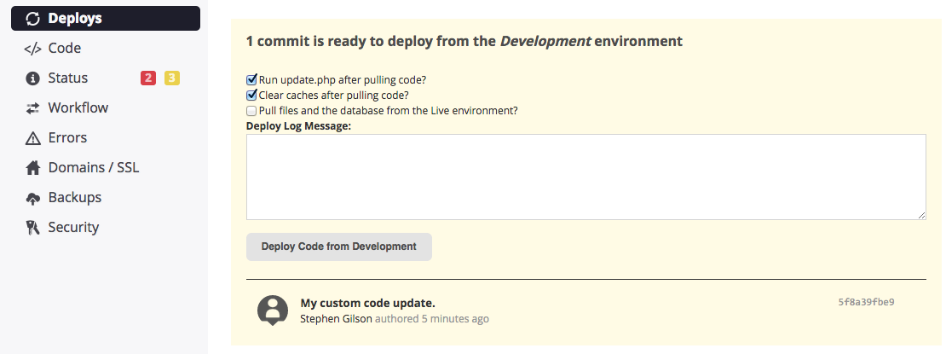The width and height of the screenshot is (946, 354).
Task: Open commit hash 5f8a39fbe9
Action: click(866, 302)
